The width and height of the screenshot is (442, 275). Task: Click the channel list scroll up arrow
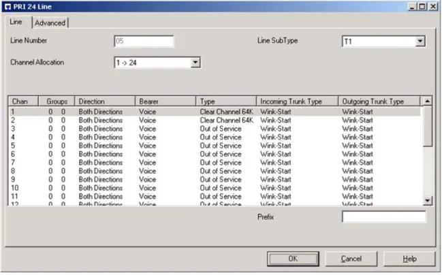[427, 101]
